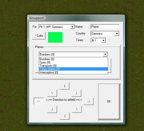Choose Transports (0) in the dropdown list
The height and width of the screenshot is (131, 144).
click(73, 66)
